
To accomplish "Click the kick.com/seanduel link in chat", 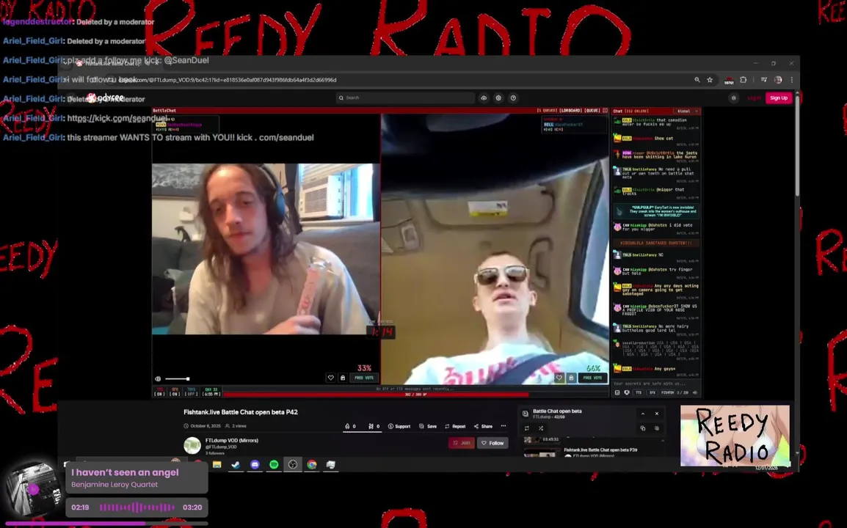I will point(117,118).
